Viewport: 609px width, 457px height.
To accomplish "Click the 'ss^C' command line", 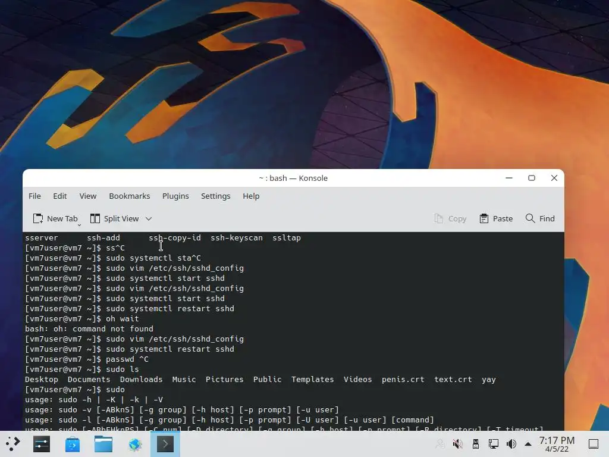I will (75, 248).
